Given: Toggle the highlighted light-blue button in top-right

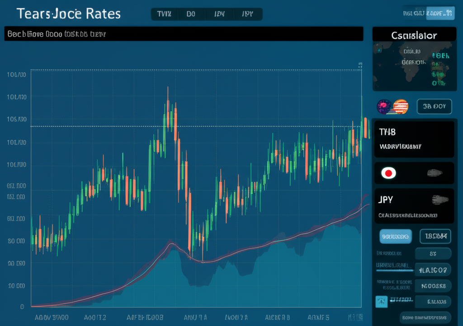Looking at the screenshot, I should click(440, 14).
